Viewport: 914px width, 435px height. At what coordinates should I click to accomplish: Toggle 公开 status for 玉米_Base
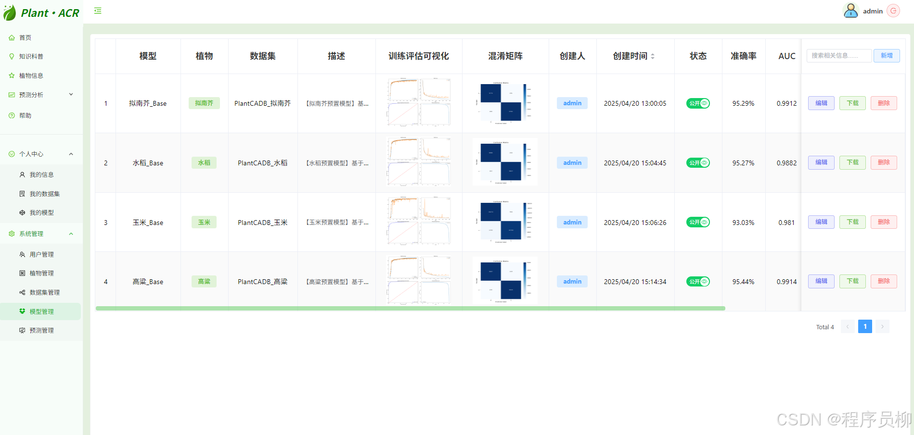pos(698,222)
